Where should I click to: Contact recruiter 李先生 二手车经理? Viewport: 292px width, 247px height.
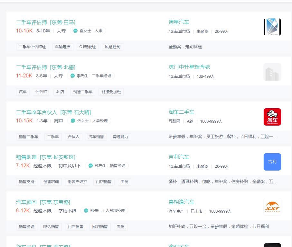91,76
